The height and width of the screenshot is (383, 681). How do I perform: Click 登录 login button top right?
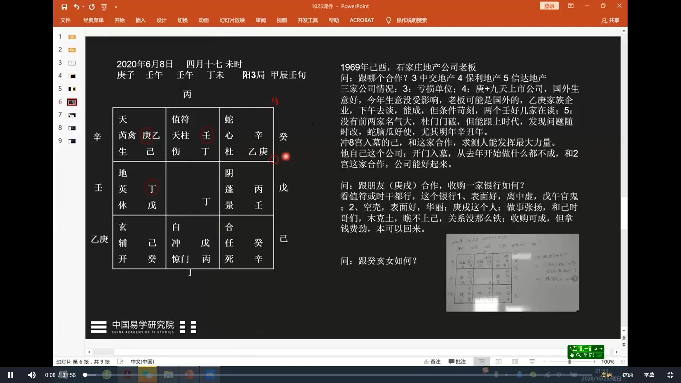[549, 6]
